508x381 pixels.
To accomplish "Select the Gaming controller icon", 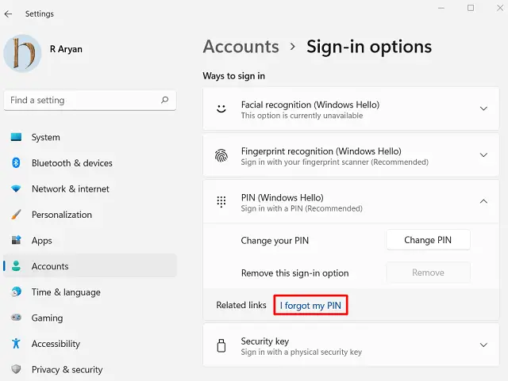I will point(16,318).
